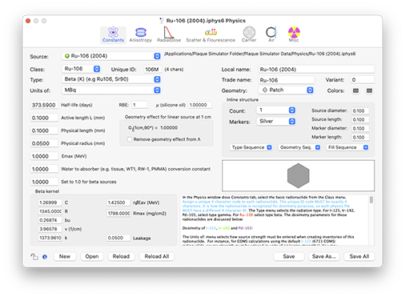The image size is (405, 297).
Task: Switch to the Anisotropy tab
Action: pyautogui.click(x=141, y=34)
